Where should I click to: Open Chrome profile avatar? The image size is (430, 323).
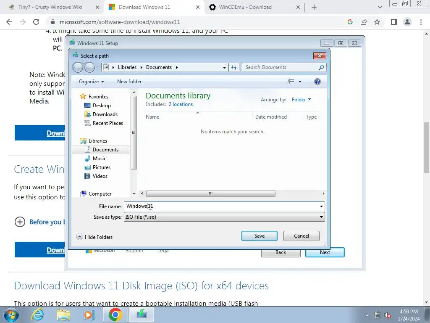[407, 22]
